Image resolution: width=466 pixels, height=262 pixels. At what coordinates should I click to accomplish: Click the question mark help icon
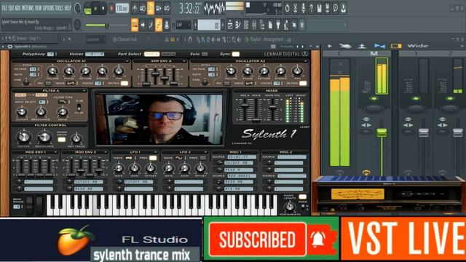(311, 8)
